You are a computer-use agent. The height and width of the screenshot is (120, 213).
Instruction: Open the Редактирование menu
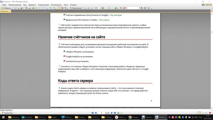pyautogui.click(x=15, y=5)
